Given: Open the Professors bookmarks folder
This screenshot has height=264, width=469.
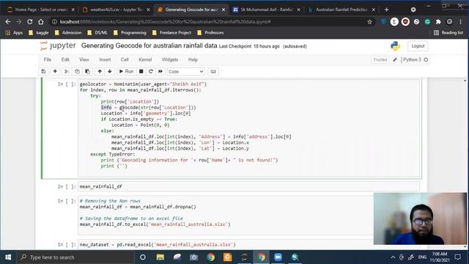Looking at the screenshot, I should pos(210,32).
